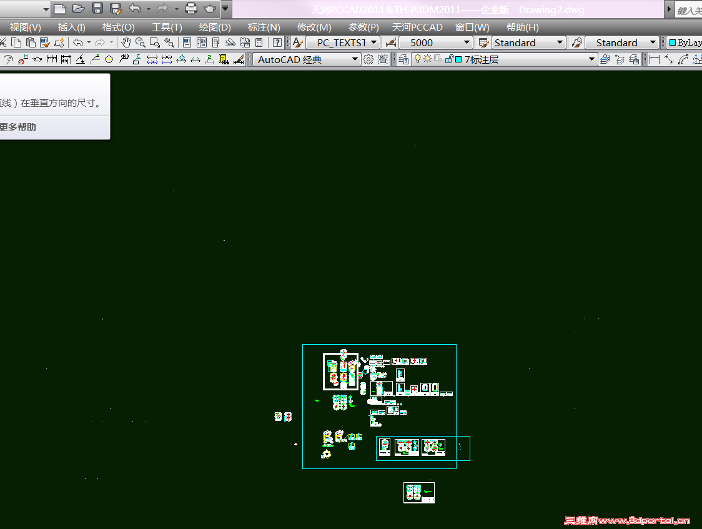Image resolution: width=702 pixels, height=529 pixels.
Task: Click the Layer Previous icon
Action: coord(620,59)
